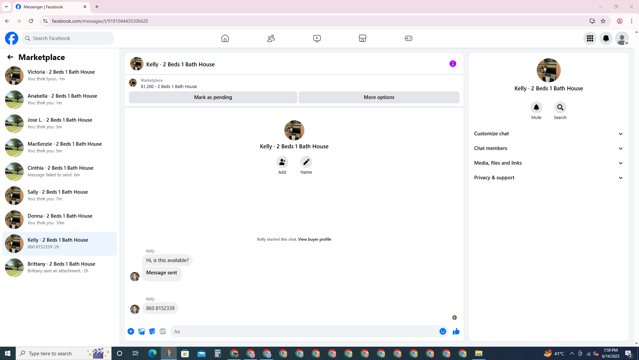Open the notifications bell icon

606,38
